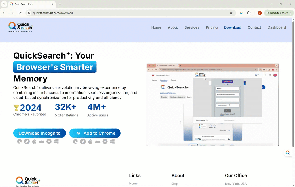Click Windows icon under Download Incognito
Image resolution: width=295 pixels, height=187 pixels.
(x=56, y=141)
